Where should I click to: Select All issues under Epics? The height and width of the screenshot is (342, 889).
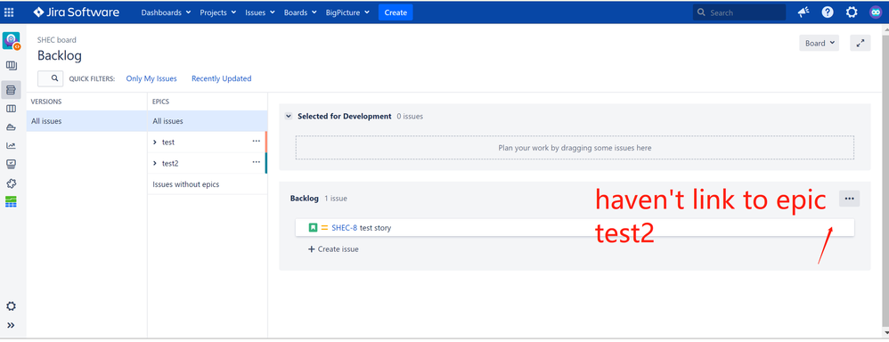click(207, 121)
